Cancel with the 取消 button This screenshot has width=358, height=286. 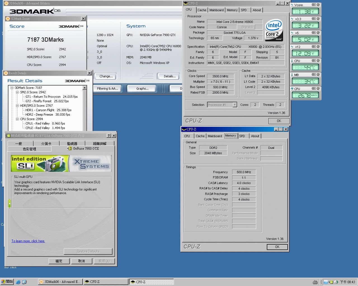coord(81,261)
